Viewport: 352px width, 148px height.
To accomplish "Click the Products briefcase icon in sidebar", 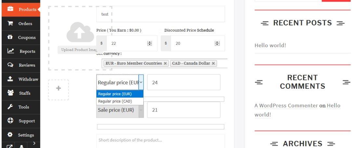I will (10, 9).
